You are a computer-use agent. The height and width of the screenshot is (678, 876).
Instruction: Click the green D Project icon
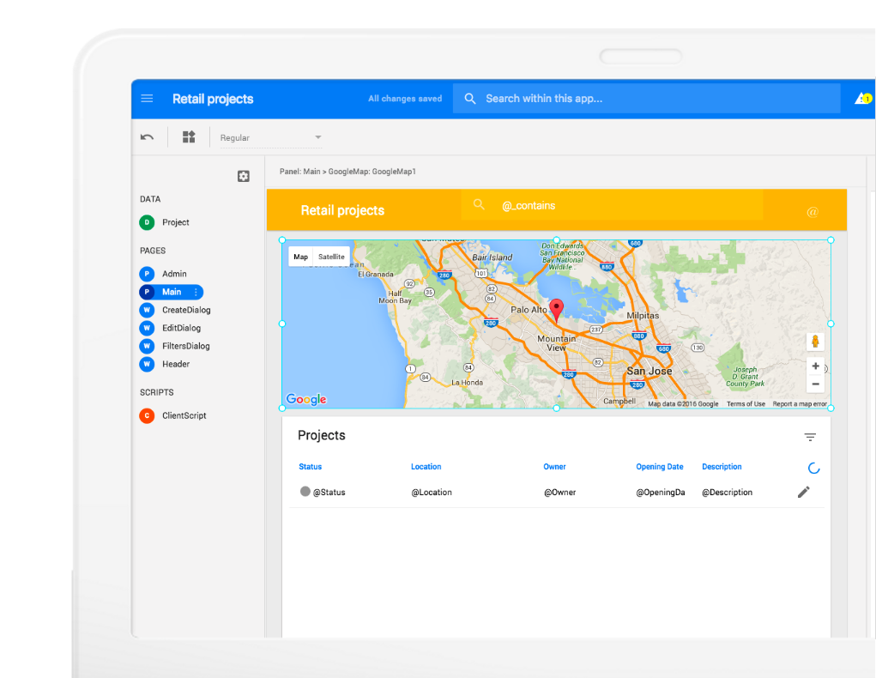(x=147, y=222)
